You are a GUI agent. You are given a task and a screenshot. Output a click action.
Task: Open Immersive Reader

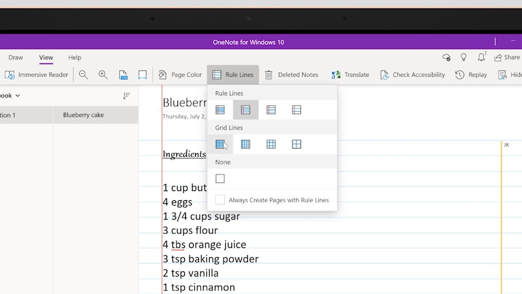point(36,75)
